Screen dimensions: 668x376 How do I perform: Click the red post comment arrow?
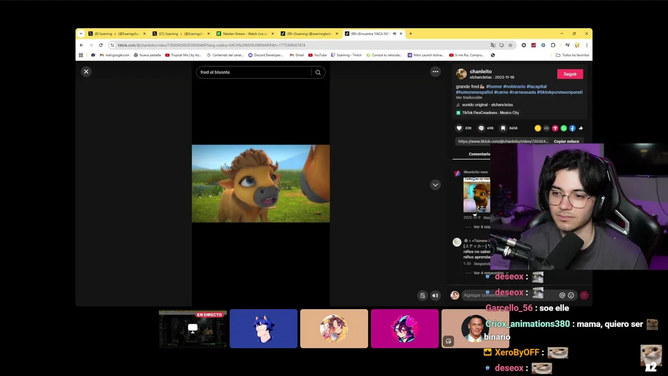coord(584,296)
